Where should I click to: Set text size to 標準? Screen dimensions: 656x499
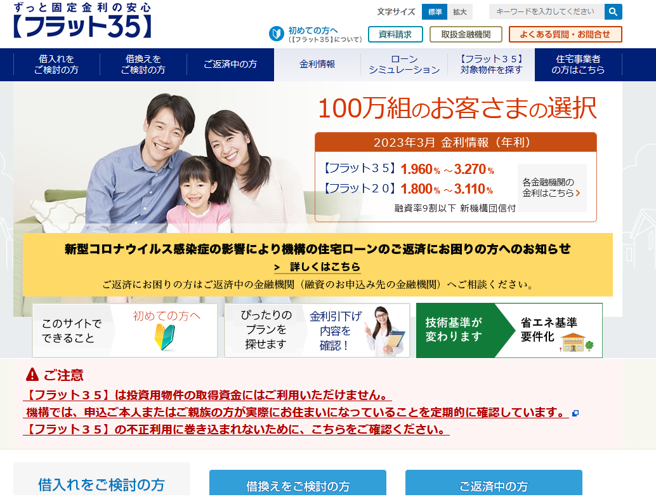[435, 11]
